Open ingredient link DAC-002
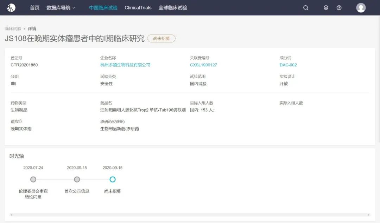 pyautogui.click(x=288, y=65)
